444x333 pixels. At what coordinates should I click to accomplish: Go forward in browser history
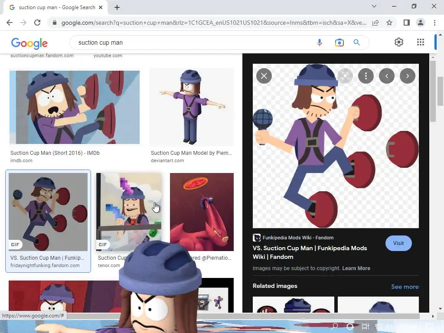point(23,23)
